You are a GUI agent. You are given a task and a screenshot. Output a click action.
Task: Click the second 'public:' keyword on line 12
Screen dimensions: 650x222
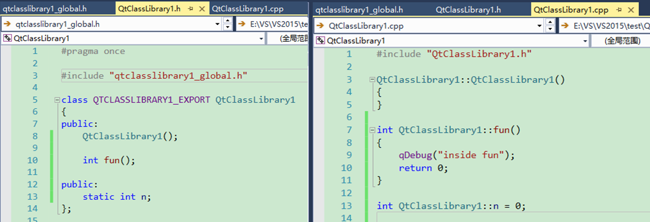(80, 184)
